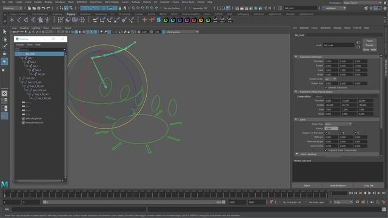Viewport: 388px width, 218px height.
Task: Collapse the Transform Attributes section
Action: pyautogui.click(x=296, y=56)
